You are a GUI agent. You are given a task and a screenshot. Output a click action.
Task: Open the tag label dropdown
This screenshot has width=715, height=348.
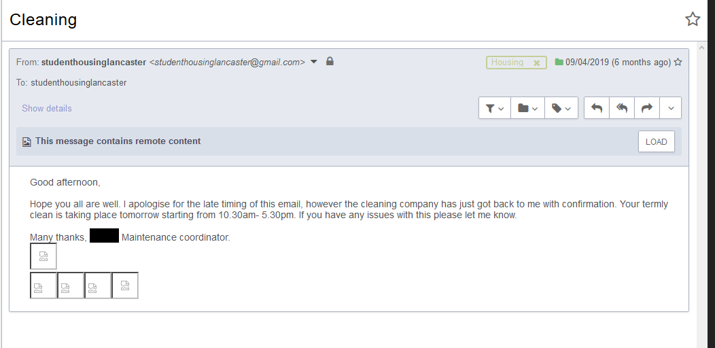click(561, 108)
